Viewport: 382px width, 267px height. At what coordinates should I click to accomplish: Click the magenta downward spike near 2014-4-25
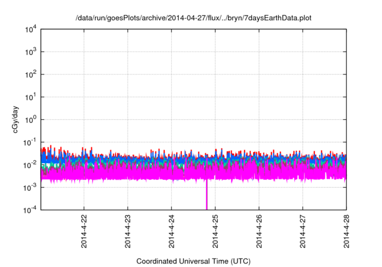pos(207,195)
